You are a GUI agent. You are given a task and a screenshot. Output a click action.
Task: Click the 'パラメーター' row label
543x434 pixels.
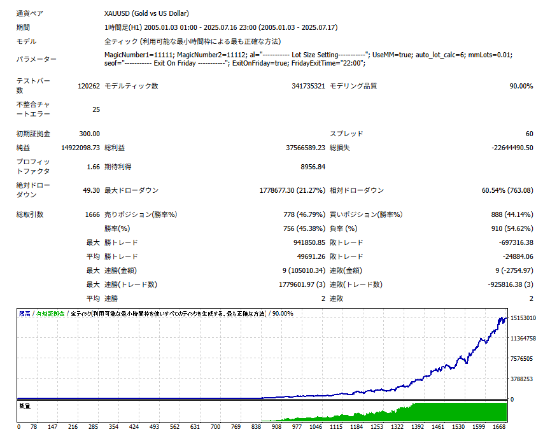click(x=36, y=59)
